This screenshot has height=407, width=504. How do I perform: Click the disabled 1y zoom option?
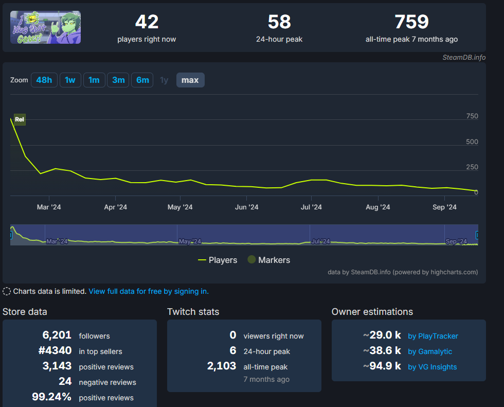pyautogui.click(x=164, y=80)
